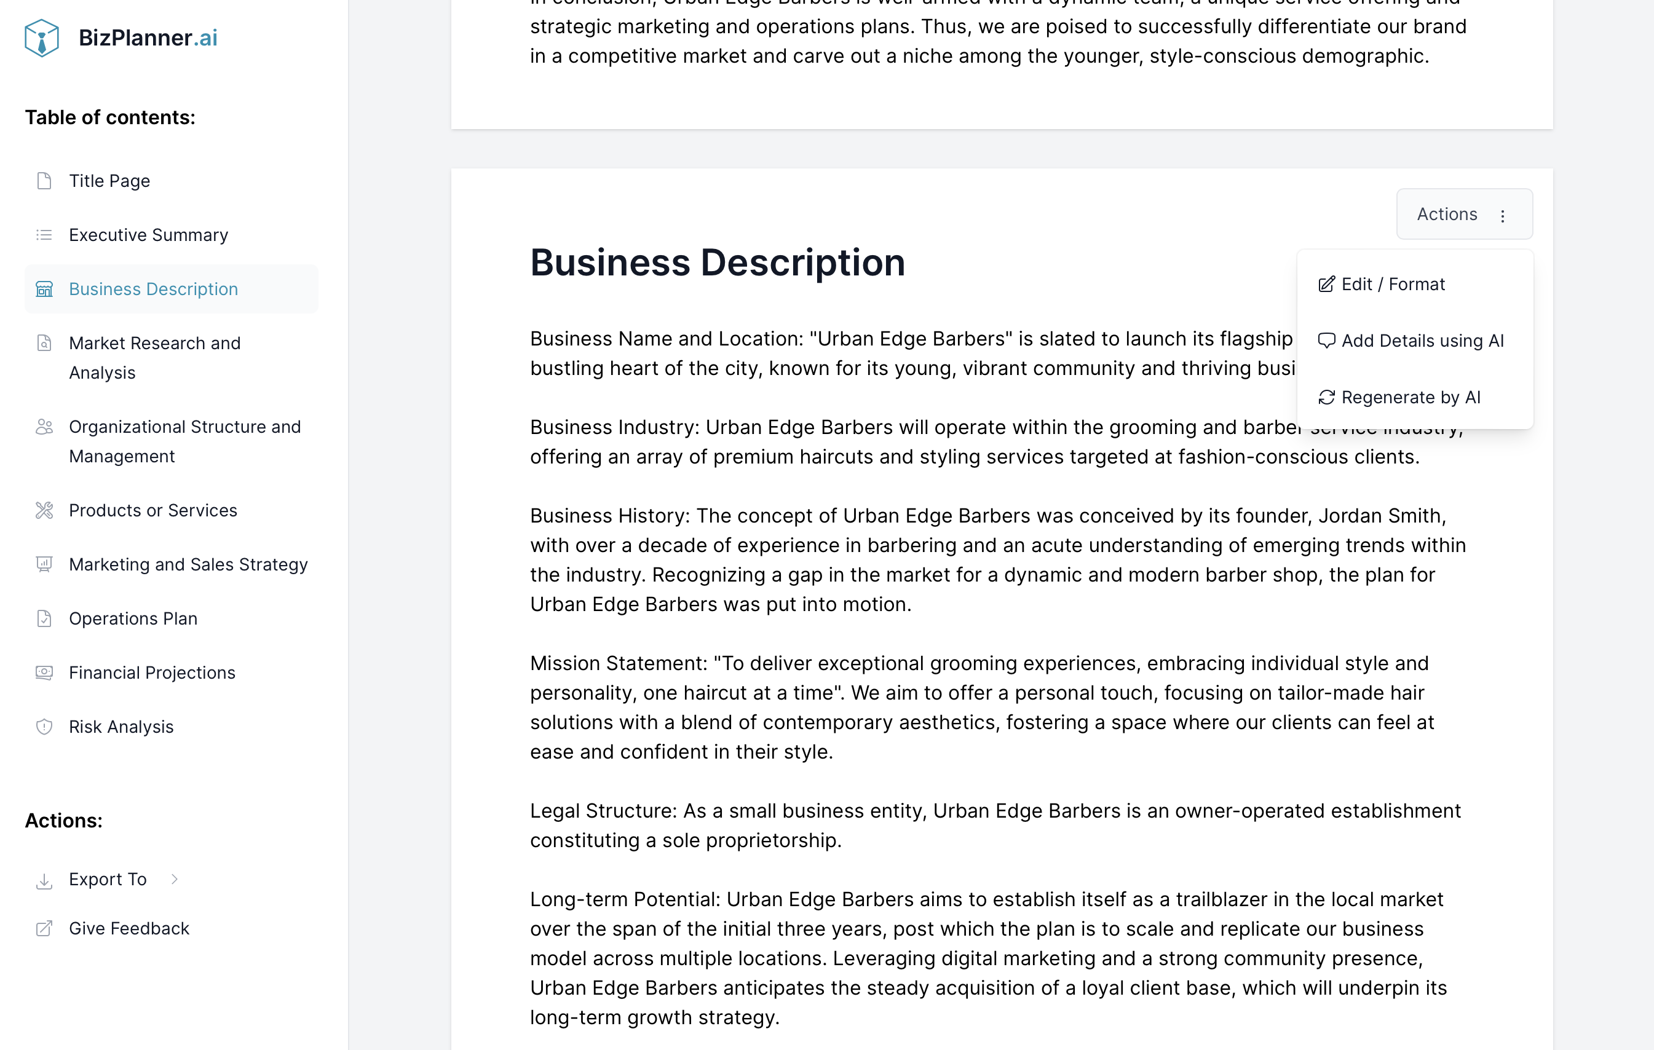Toggle visibility of Marketing and Sales Strategy
The image size is (1654, 1050).
[188, 563]
